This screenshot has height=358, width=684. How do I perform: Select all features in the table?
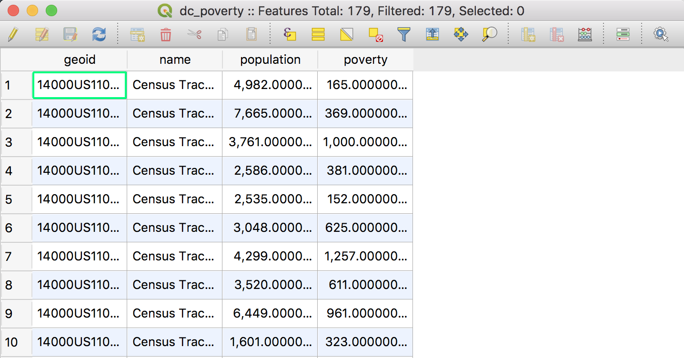tap(318, 34)
